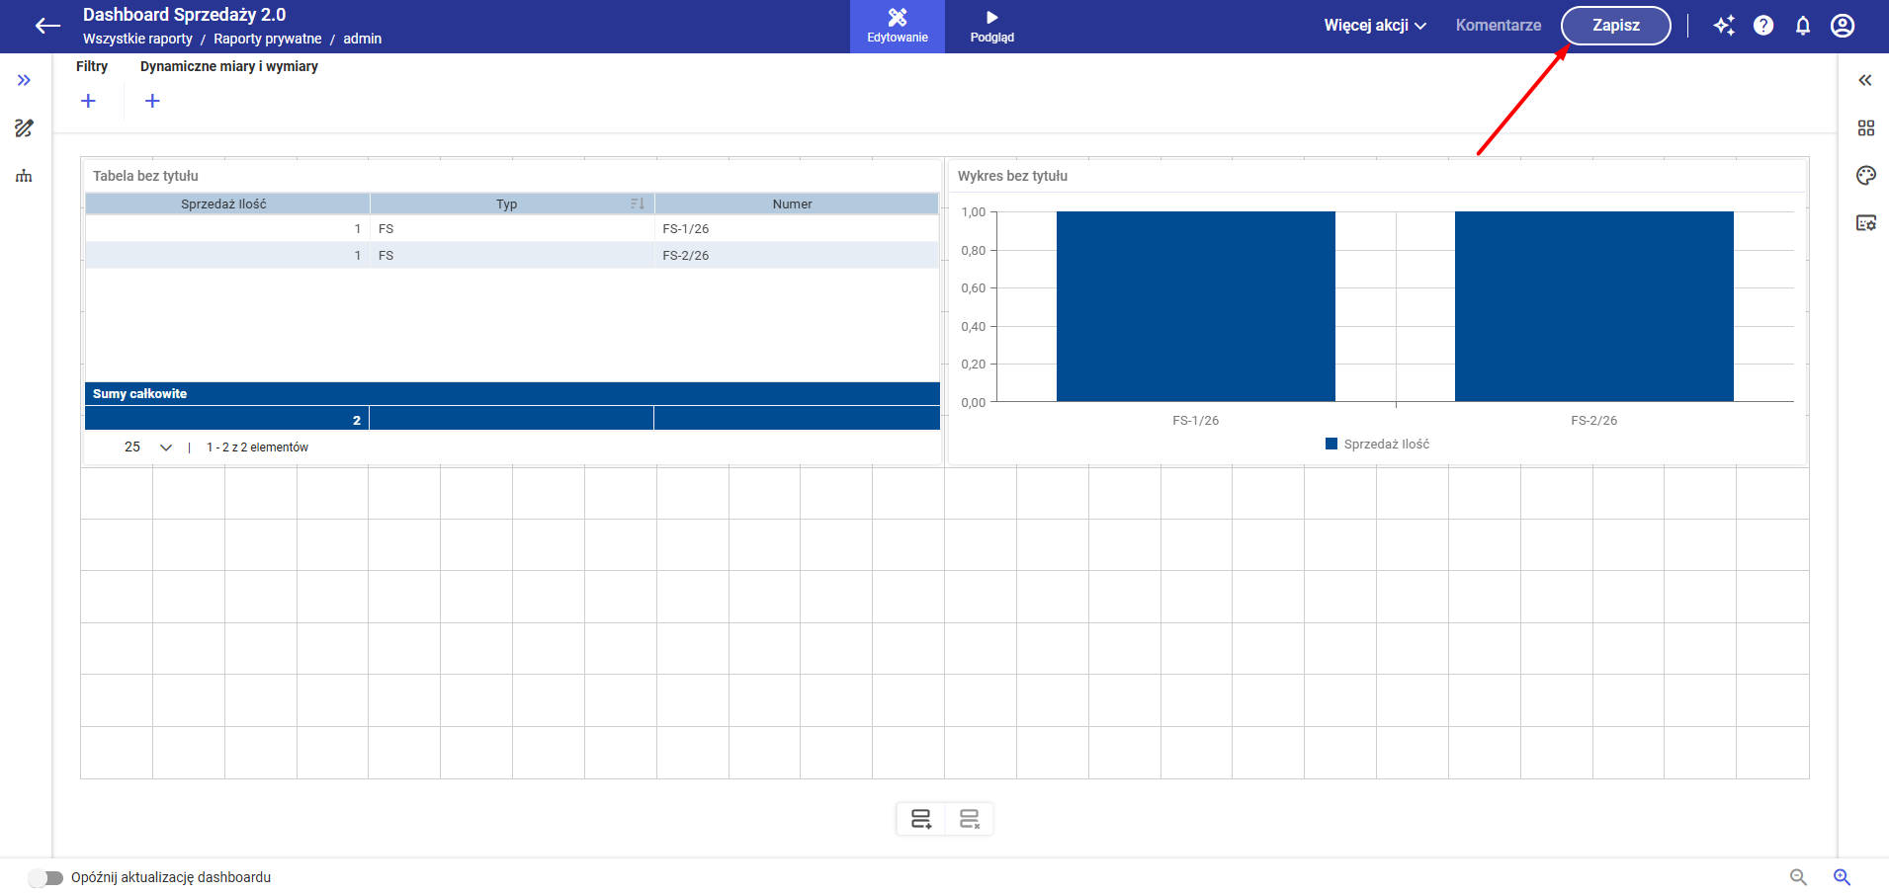Click the zoom in magnifier icon
The height and width of the screenshot is (894, 1889).
coord(1842,877)
